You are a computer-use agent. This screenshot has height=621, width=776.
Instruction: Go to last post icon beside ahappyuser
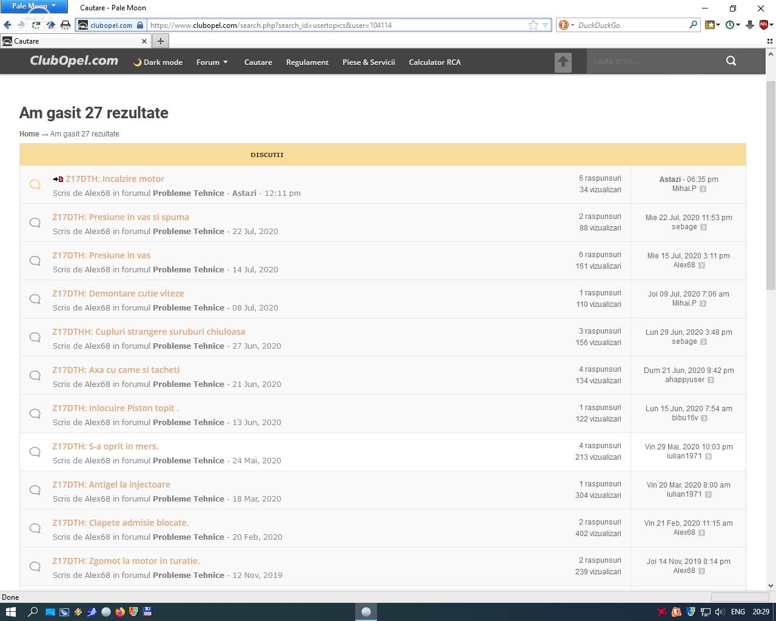pos(711,380)
